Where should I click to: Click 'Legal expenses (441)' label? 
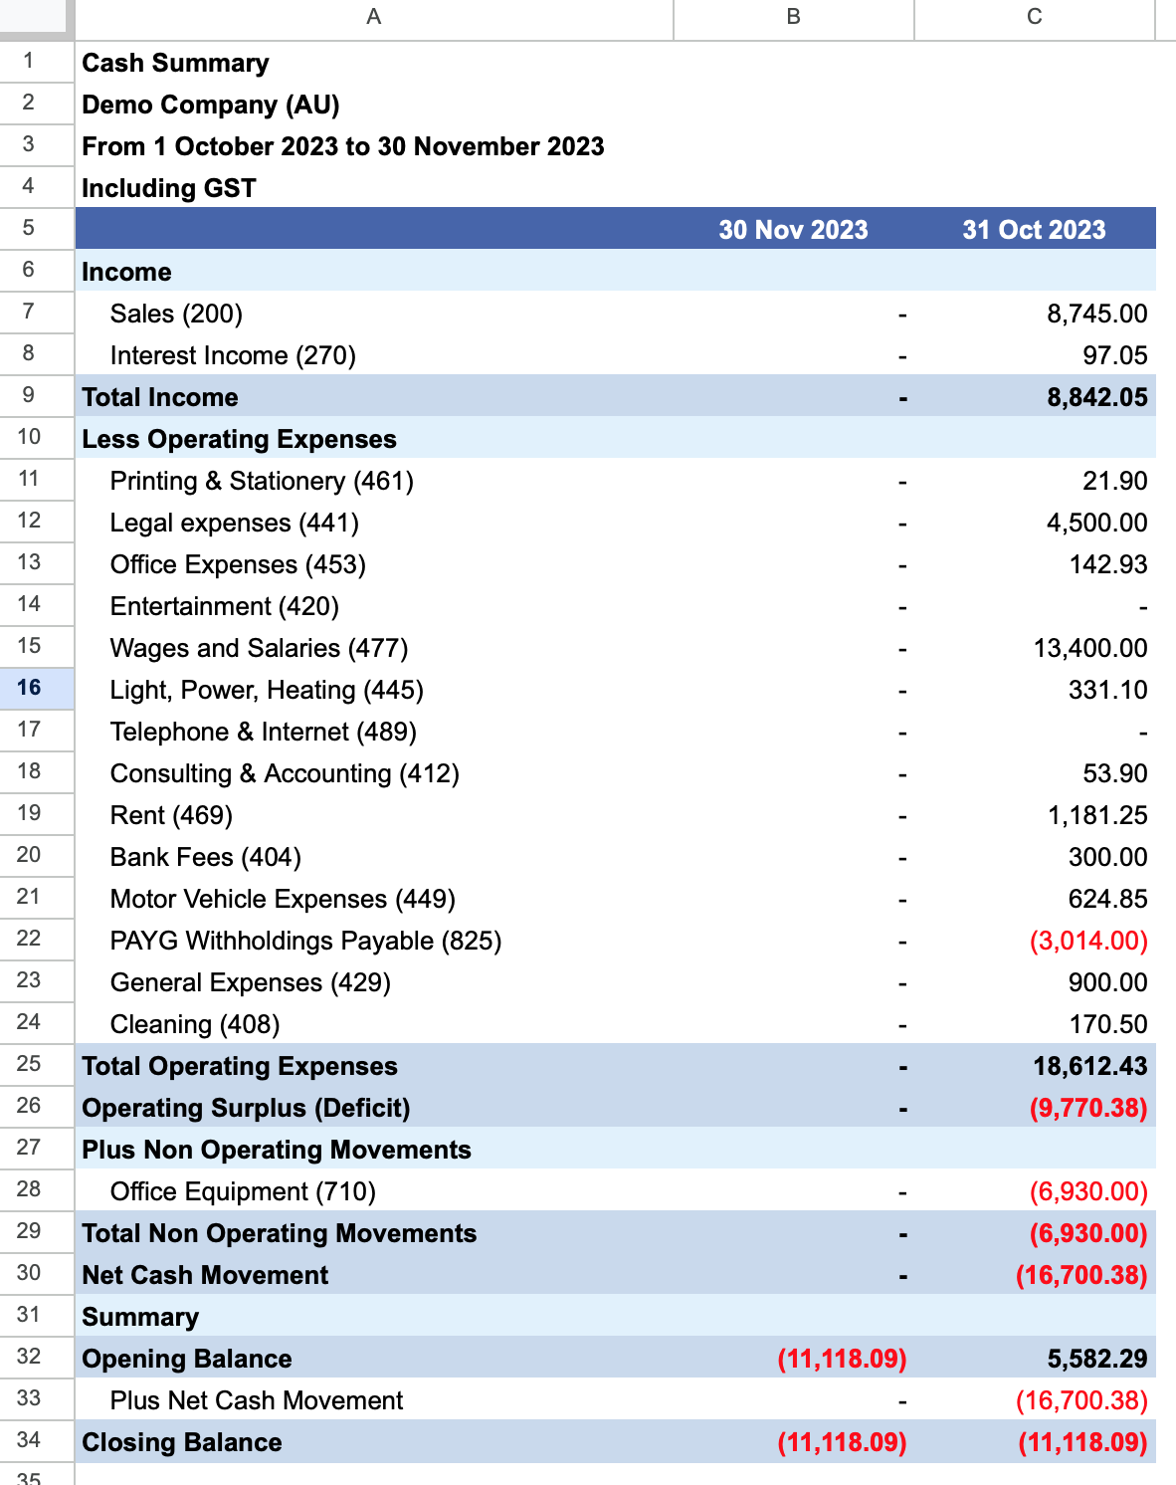tap(235, 523)
